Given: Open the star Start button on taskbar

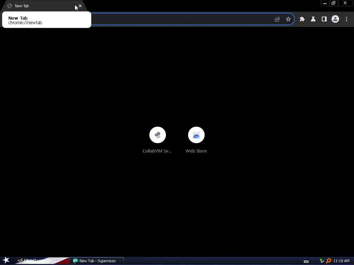Looking at the screenshot, I should [6, 260].
